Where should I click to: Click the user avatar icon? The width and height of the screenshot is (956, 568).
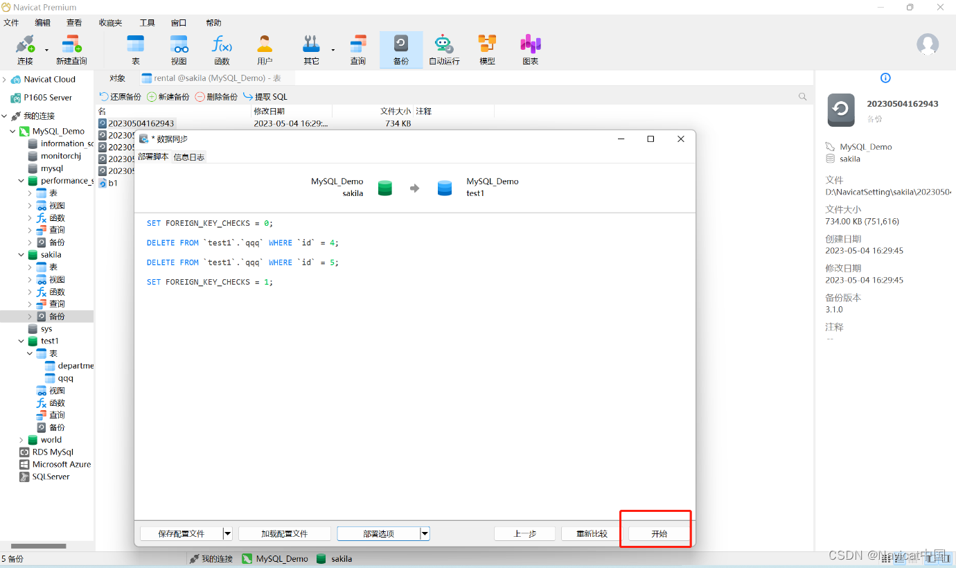point(928,44)
